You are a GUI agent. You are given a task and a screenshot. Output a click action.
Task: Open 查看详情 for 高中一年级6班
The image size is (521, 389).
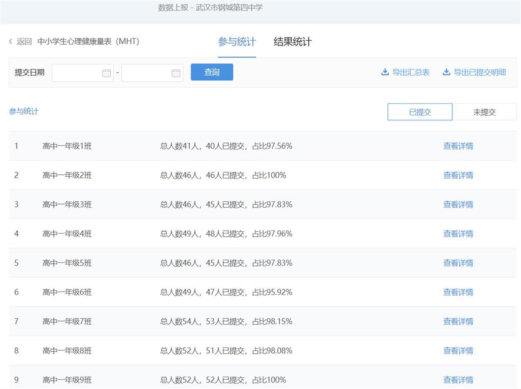pyautogui.click(x=458, y=293)
